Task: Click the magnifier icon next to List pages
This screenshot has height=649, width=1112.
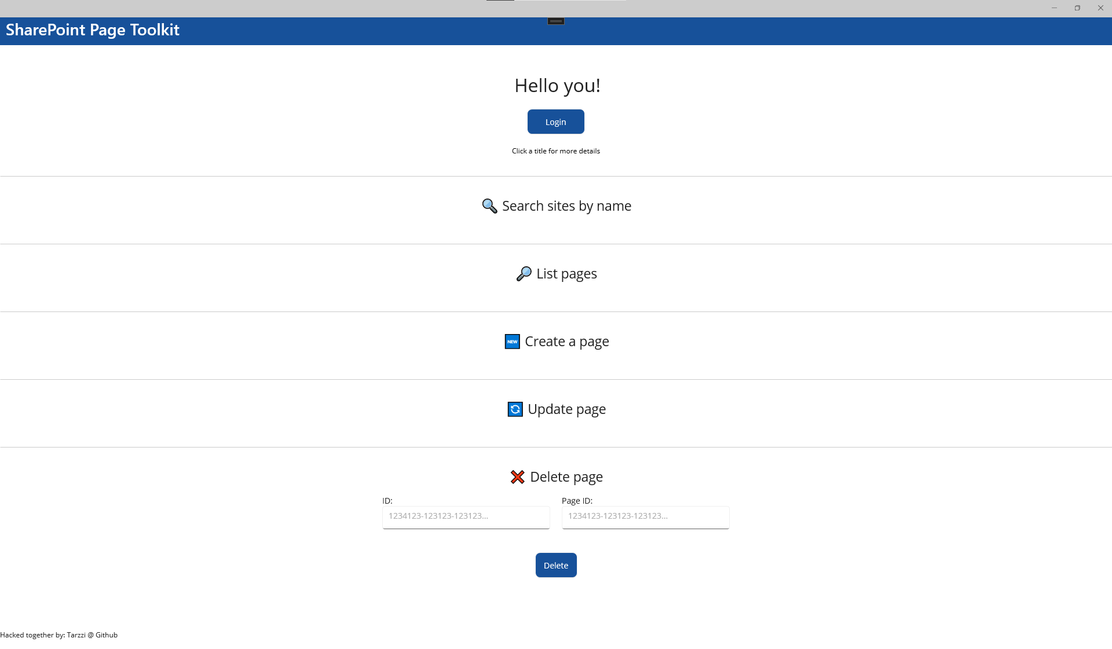Action: (x=524, y=274)
